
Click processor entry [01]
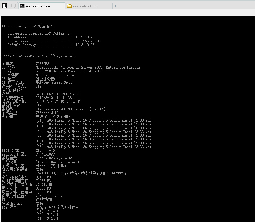tap(93, 120)
